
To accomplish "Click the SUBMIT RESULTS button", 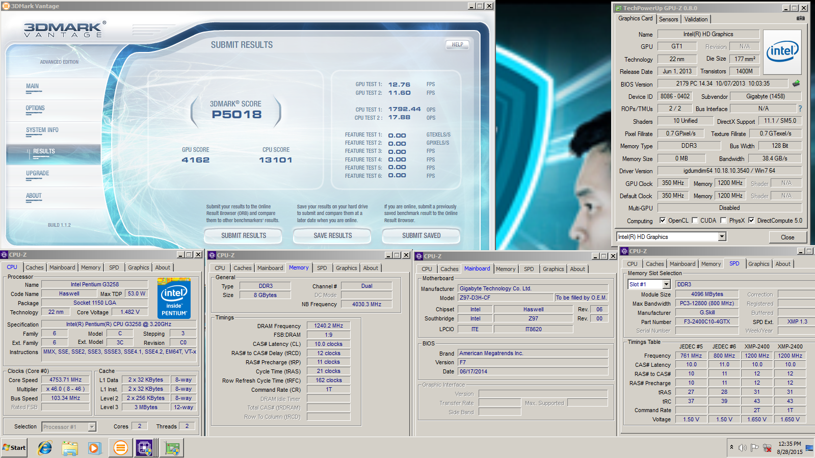I will click(244, 236).
